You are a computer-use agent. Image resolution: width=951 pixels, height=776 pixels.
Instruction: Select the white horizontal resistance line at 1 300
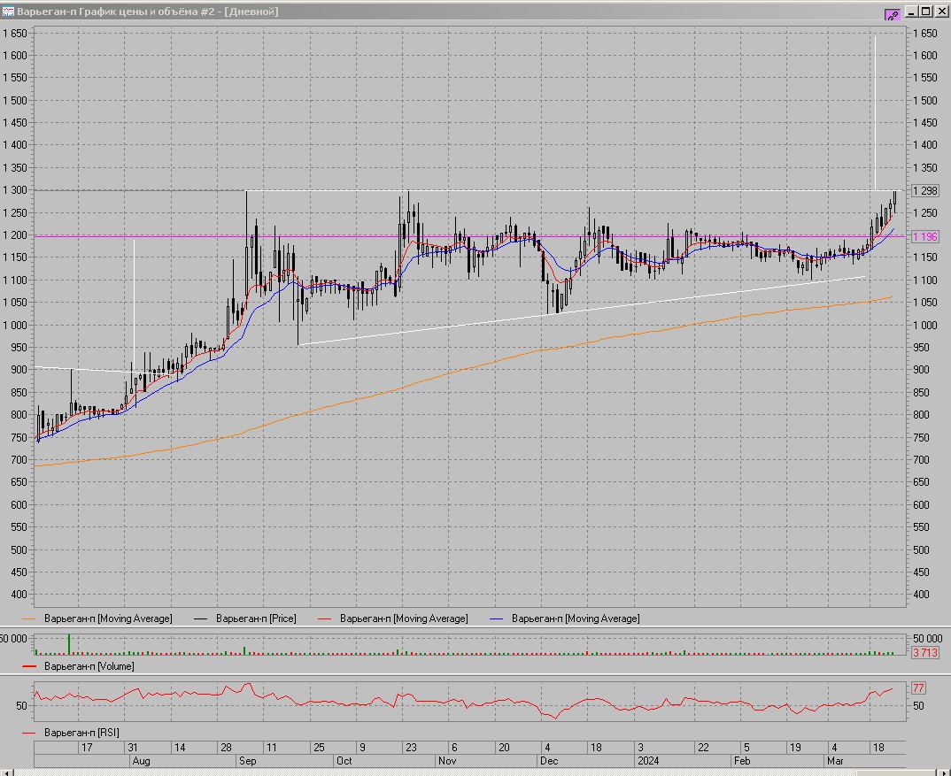[x=575, y=191]
